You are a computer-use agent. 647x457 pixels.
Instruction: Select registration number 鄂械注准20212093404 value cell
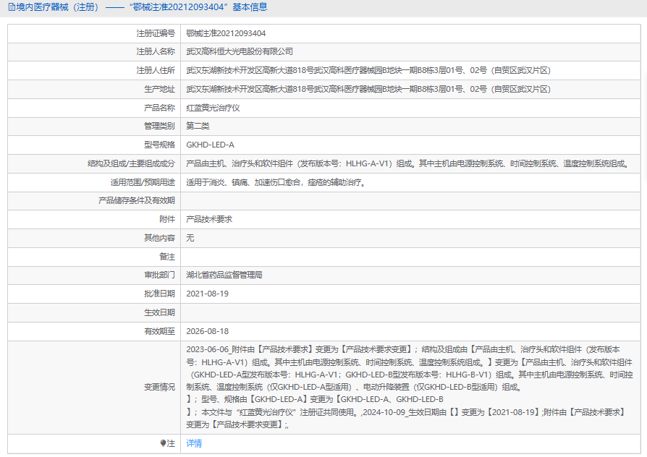(226, 33)
